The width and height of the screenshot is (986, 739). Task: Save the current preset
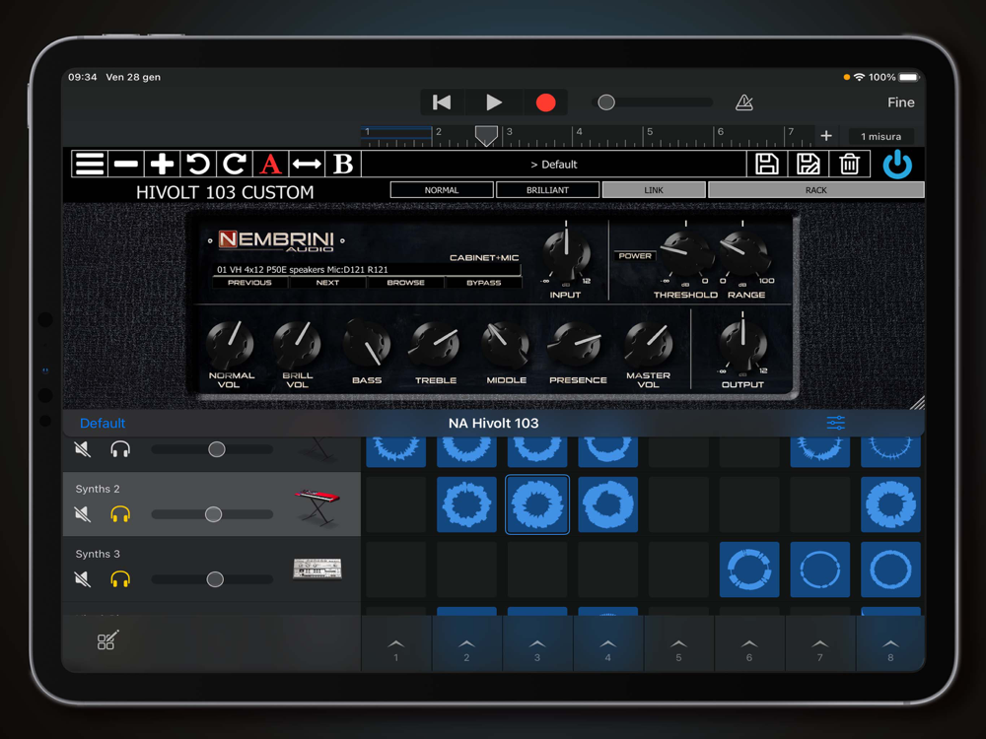[x=766, y=164]
